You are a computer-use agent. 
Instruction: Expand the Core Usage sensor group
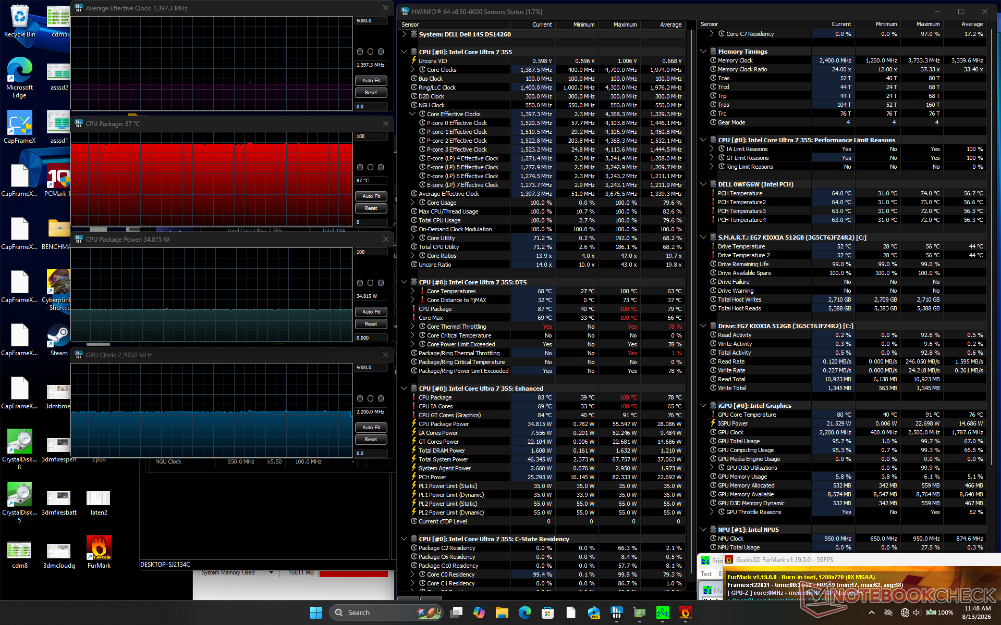pos(412,203)
